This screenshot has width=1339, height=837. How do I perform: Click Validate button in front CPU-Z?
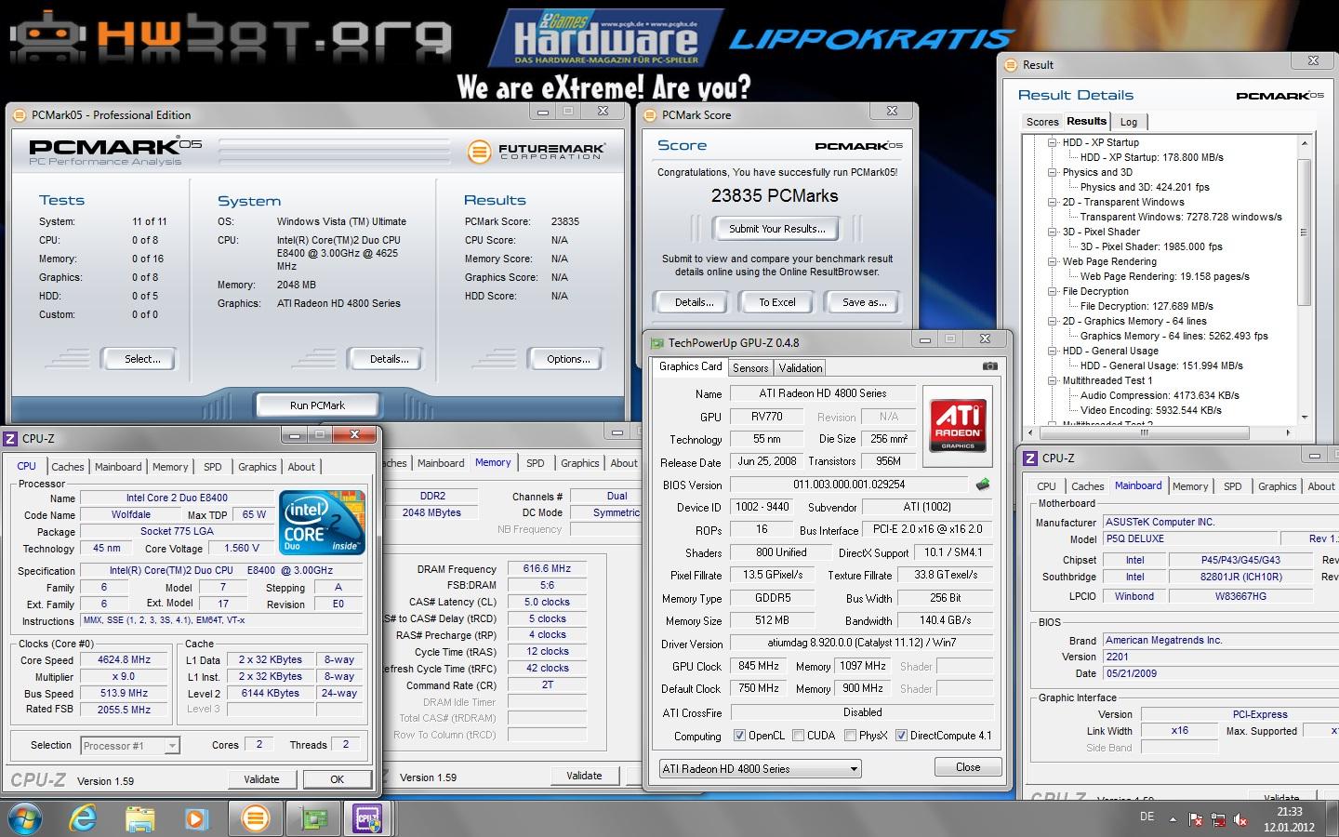[x=261, y=779]
